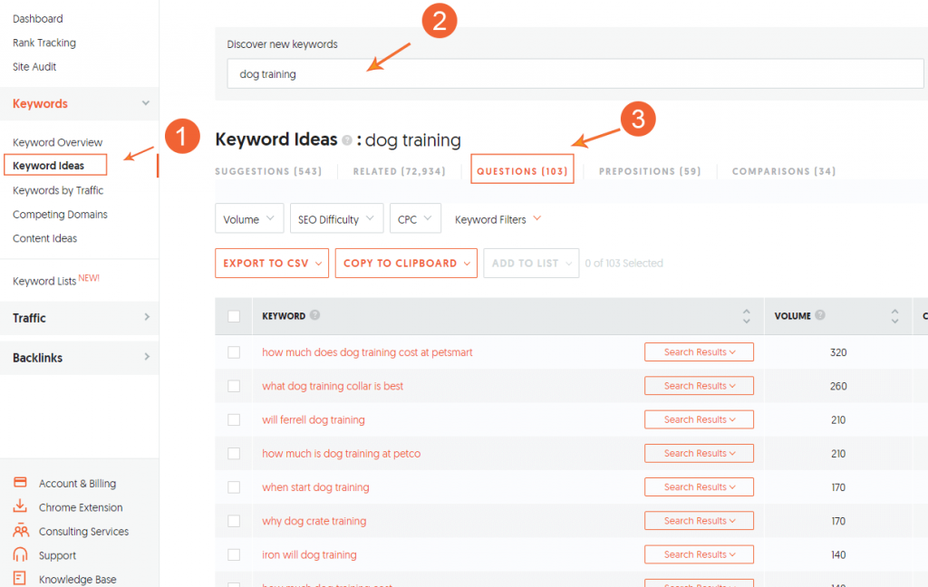Open the Export to CSV dropdown
928x587 pixels.
(x=272, y=263)
